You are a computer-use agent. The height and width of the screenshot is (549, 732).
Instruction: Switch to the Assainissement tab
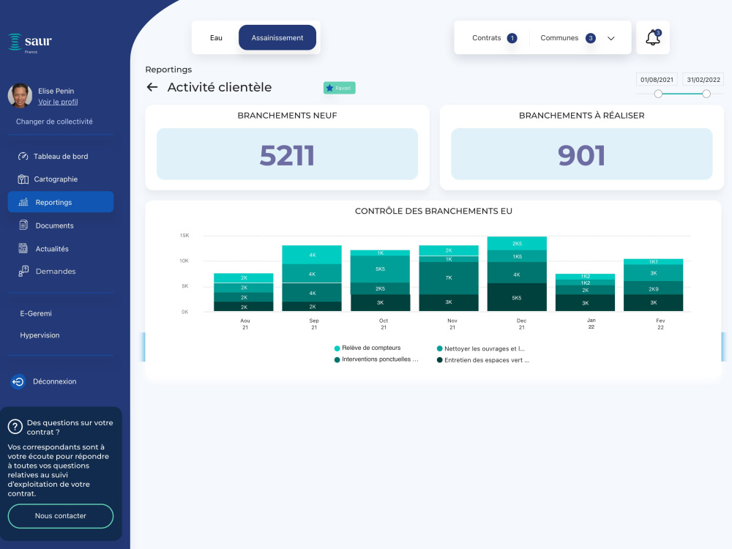[277, 38]
